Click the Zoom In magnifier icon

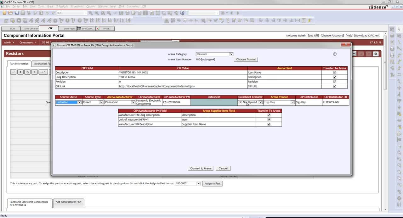[x=91, y=13]
